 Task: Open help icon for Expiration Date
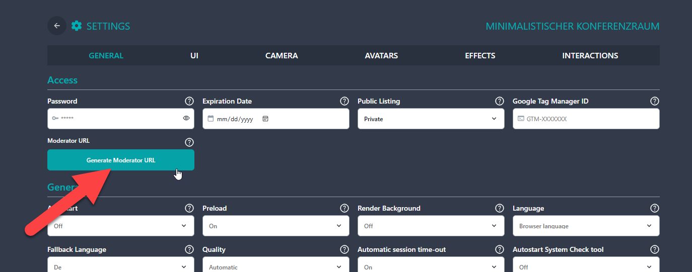pyautogui.click(x=344, y=101)
